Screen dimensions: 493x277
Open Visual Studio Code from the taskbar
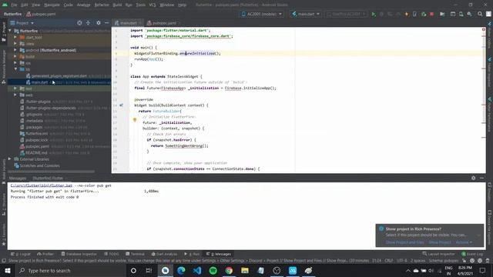197,270
